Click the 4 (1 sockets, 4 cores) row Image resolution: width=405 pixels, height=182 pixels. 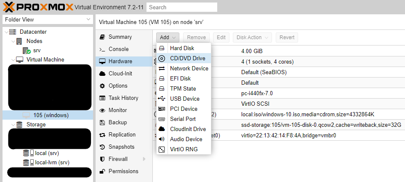coord(267,62)
